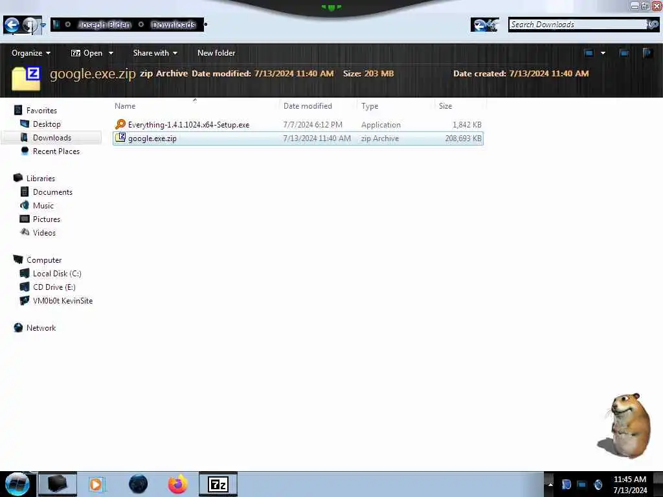Open the Share with menu
The height and width of the screenshot is (497, 663).
click(x=155, y=53)
